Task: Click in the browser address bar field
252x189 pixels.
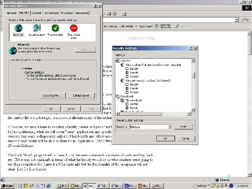Action: point(169,20)
